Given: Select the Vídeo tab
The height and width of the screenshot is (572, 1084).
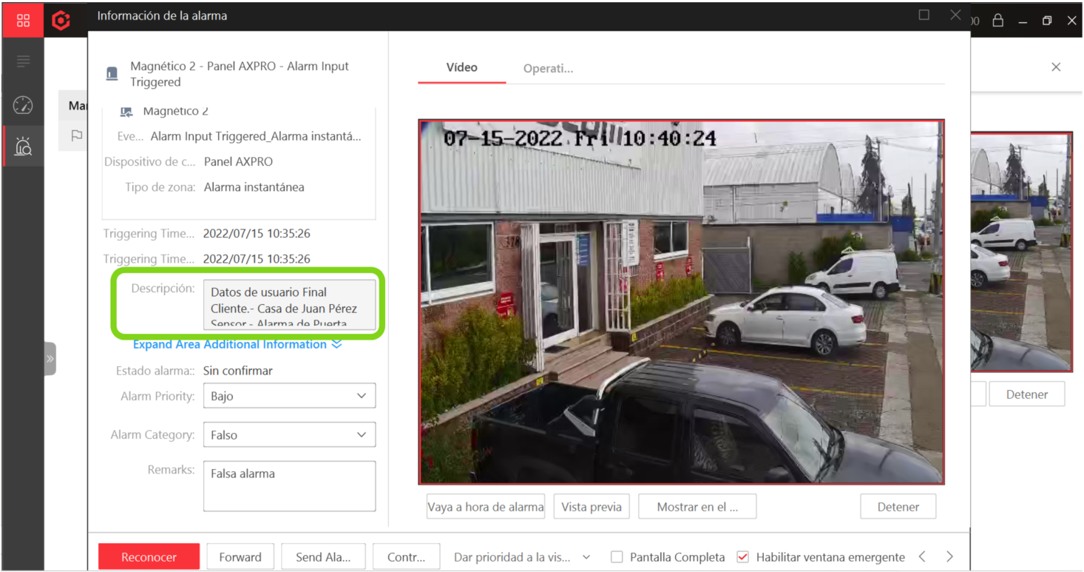Looking at the screenshot, I should click(x=461, y=67).
